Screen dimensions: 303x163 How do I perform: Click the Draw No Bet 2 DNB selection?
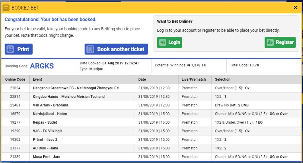(232, 105)
